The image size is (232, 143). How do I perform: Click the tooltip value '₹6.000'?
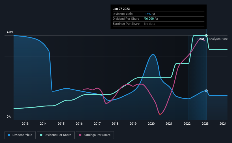point(149,19)
